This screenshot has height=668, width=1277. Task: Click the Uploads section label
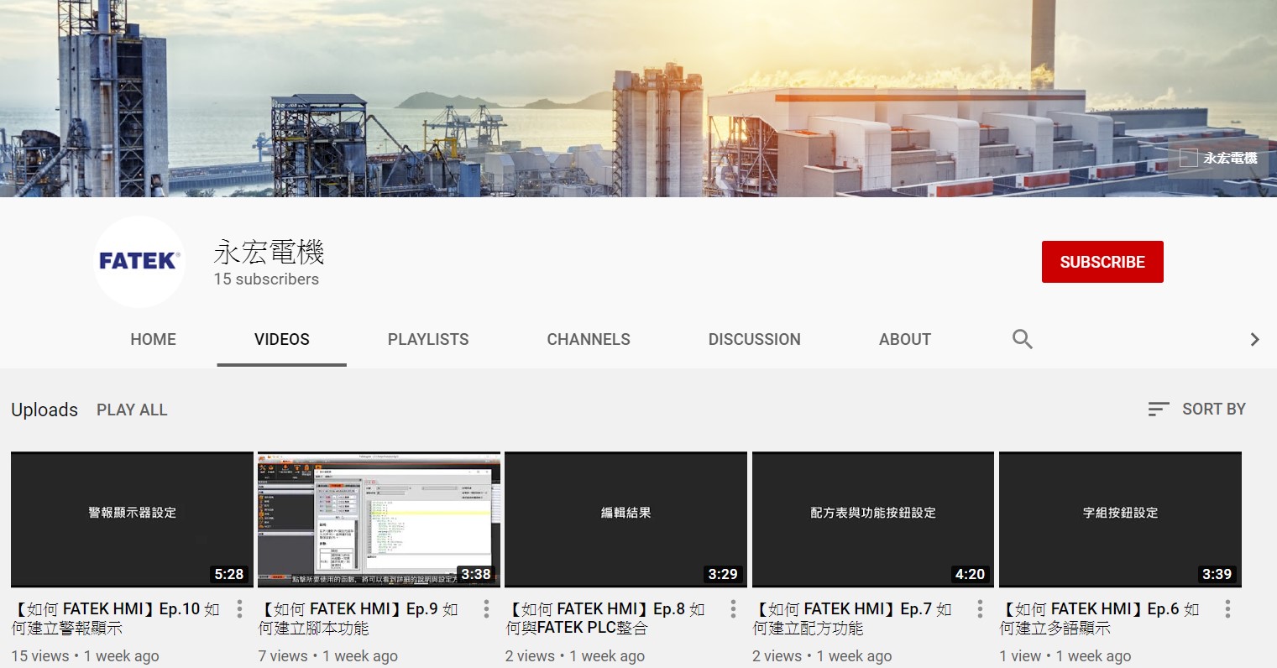pyautogui.click(x=44, y=410)
